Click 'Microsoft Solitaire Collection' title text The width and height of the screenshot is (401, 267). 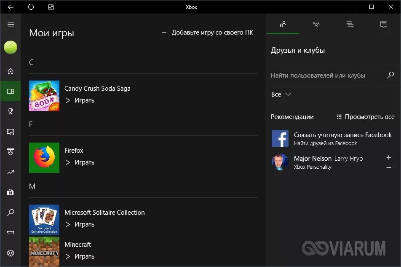tap(104, 213)
